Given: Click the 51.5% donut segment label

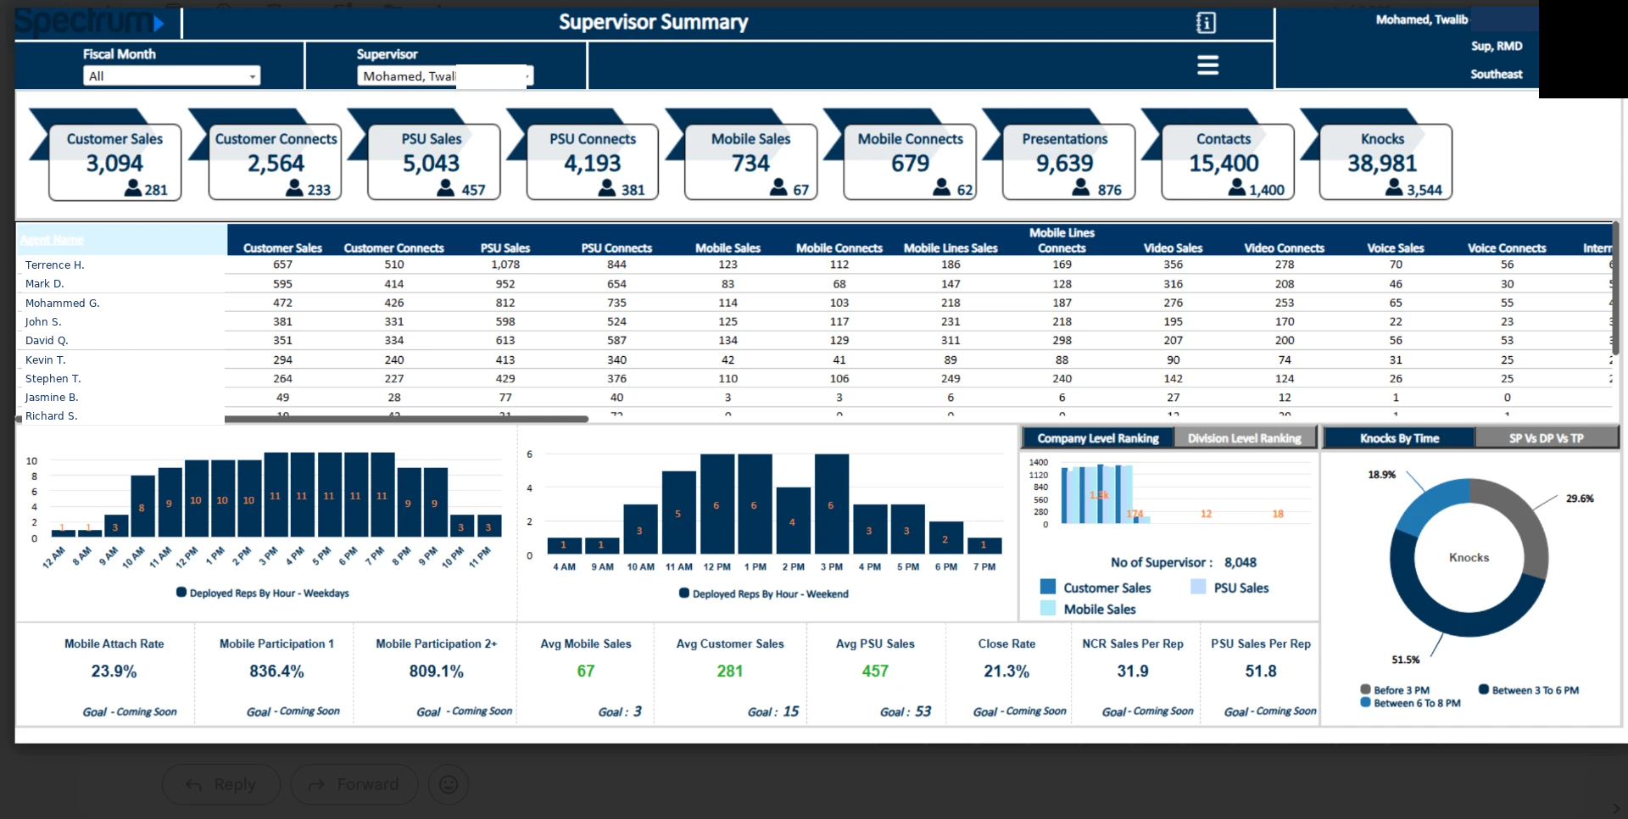Looking at the screenshot, I should click(1405, 659).
